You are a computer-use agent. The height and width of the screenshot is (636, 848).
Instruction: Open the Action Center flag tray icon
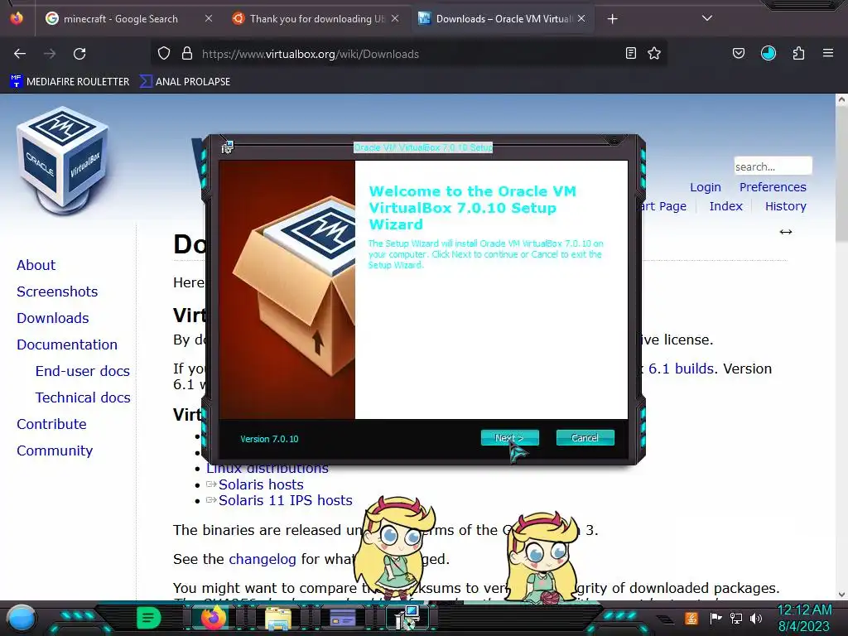[715, 618]
